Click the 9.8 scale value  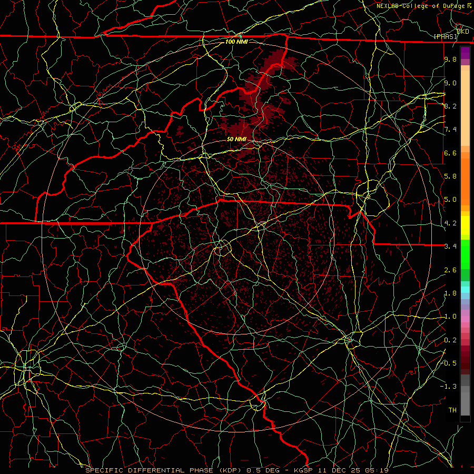coord(450,59)
